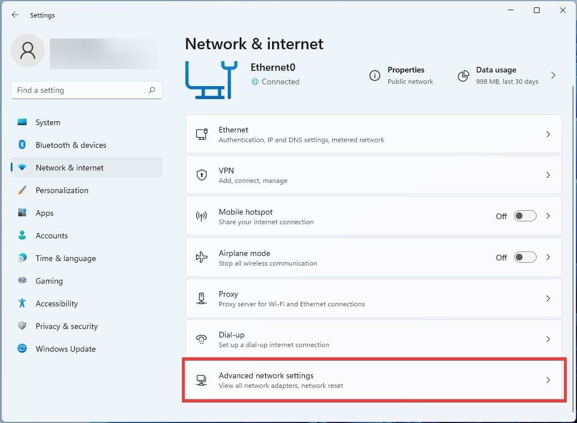Click the Off label beside Airplane mode

coord(501,257)
